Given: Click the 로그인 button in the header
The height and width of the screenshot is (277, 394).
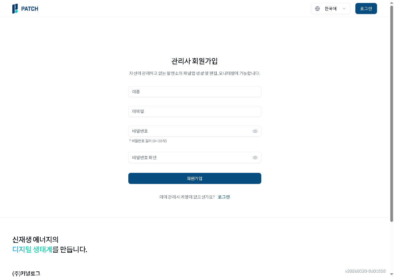Looking at the screenshot, I should [366, 8].
